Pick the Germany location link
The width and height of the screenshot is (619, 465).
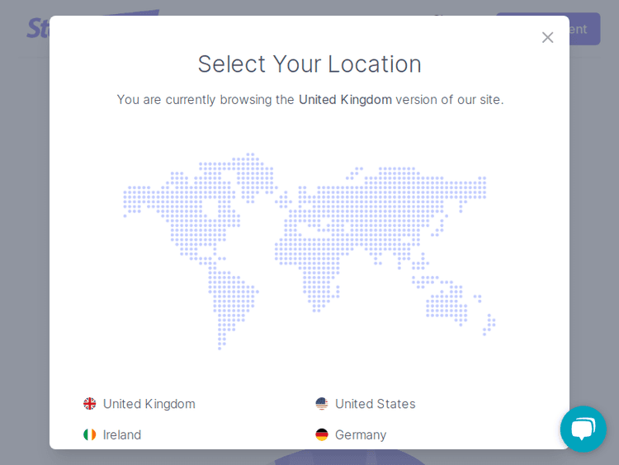click(361, 434)
